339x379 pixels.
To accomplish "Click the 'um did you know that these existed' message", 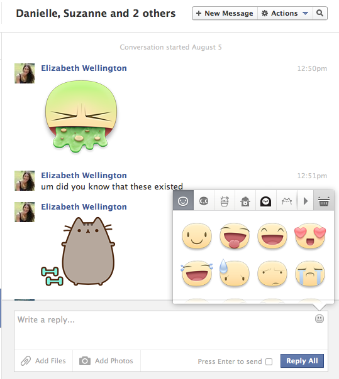I will pos(112,186).
